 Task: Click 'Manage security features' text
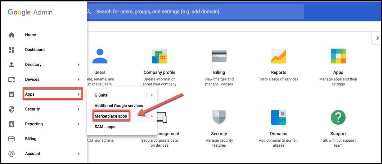coord(219,143)
